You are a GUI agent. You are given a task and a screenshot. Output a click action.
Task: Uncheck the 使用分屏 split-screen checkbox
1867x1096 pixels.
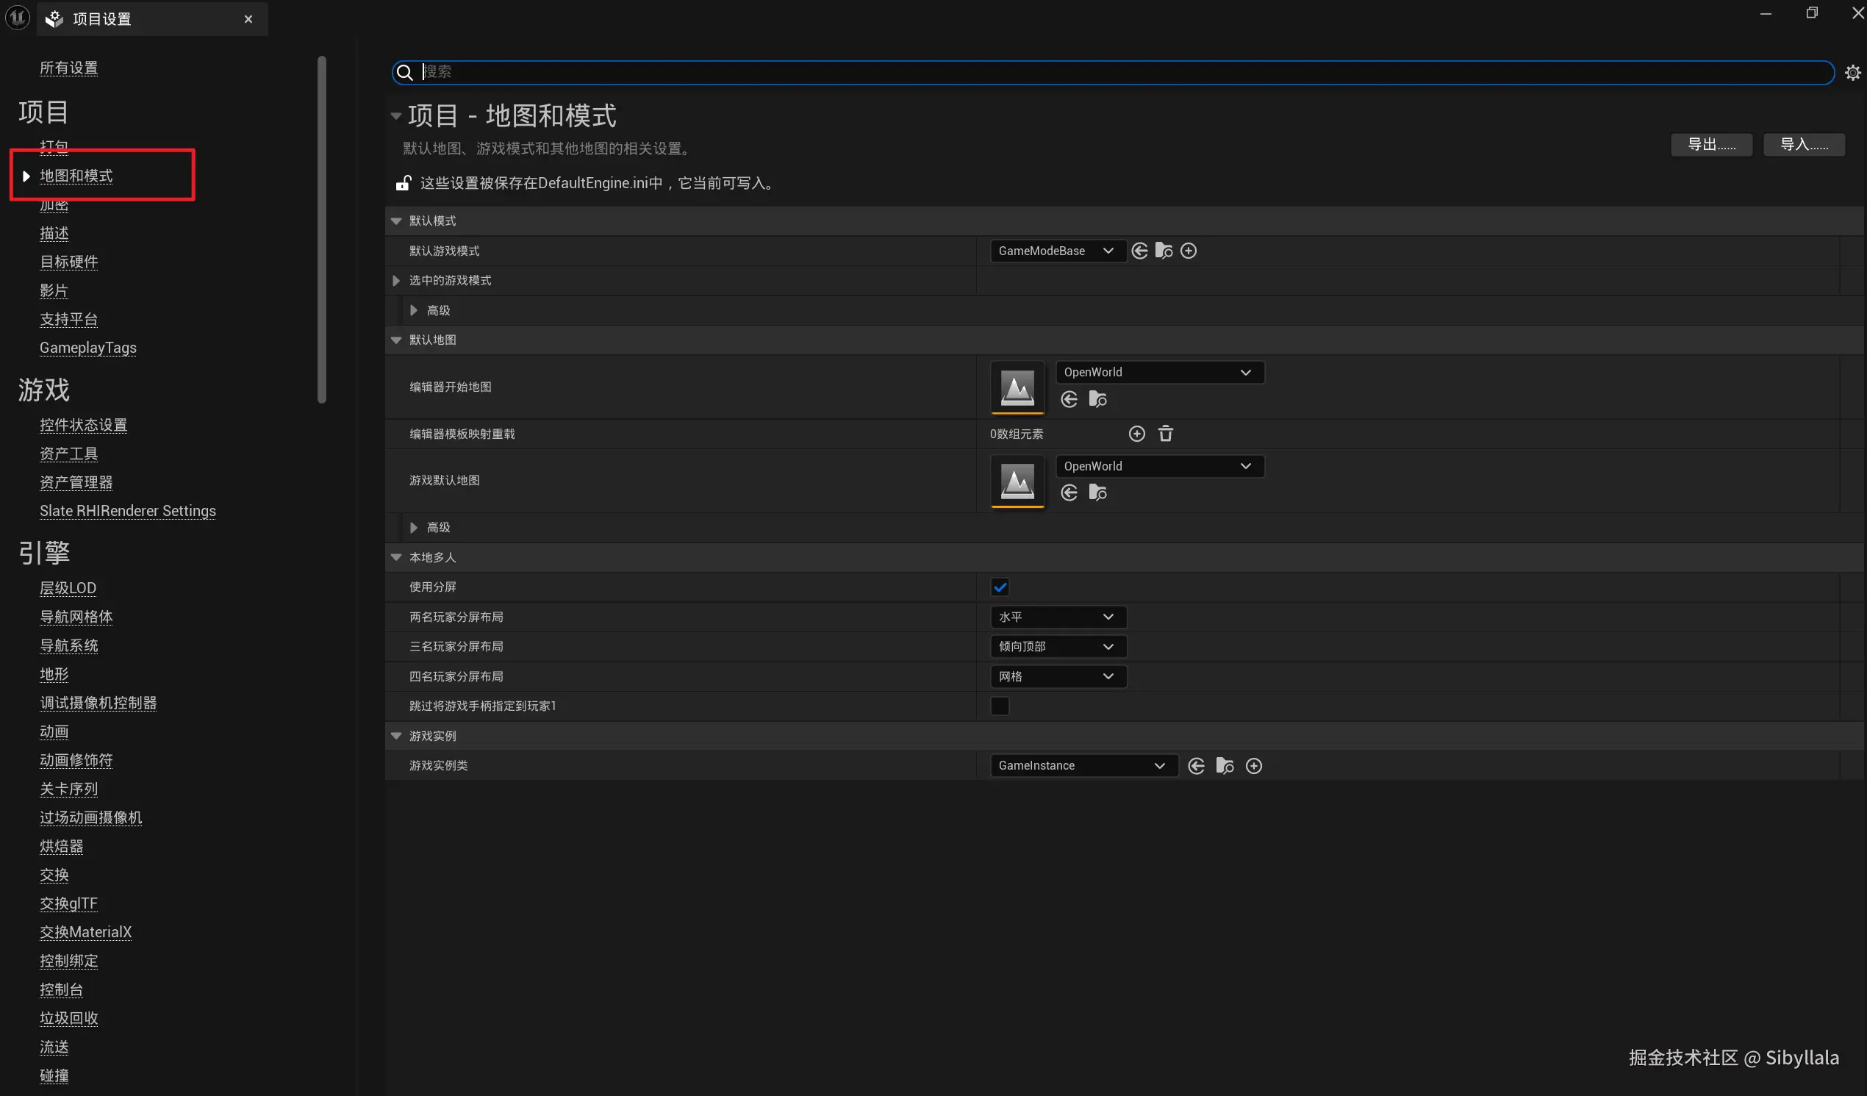tap(1000, 587)
